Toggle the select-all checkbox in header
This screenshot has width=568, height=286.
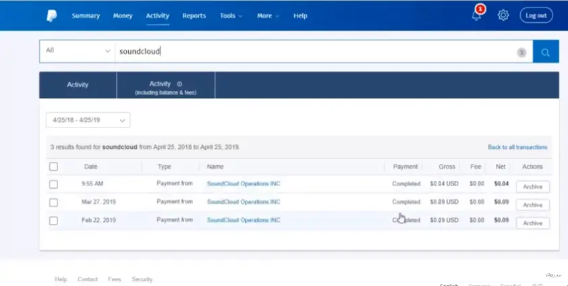point(53,167)
